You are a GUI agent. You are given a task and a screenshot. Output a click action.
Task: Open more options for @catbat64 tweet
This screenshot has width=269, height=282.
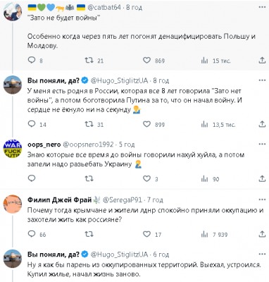click(x=262, y=7)
